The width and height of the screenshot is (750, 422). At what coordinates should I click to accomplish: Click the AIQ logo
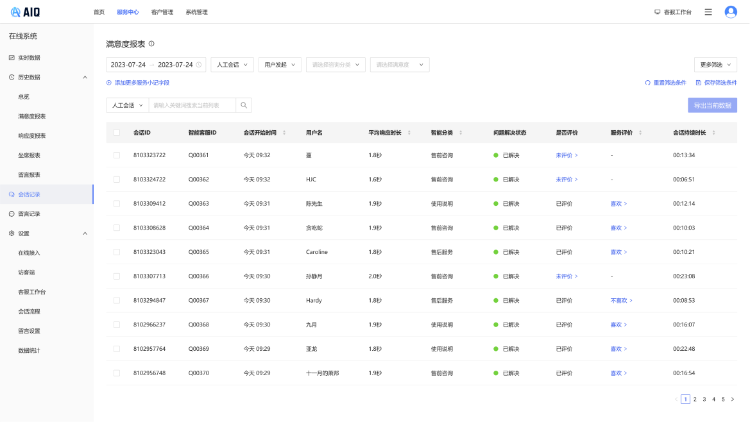tap(26, 12)
